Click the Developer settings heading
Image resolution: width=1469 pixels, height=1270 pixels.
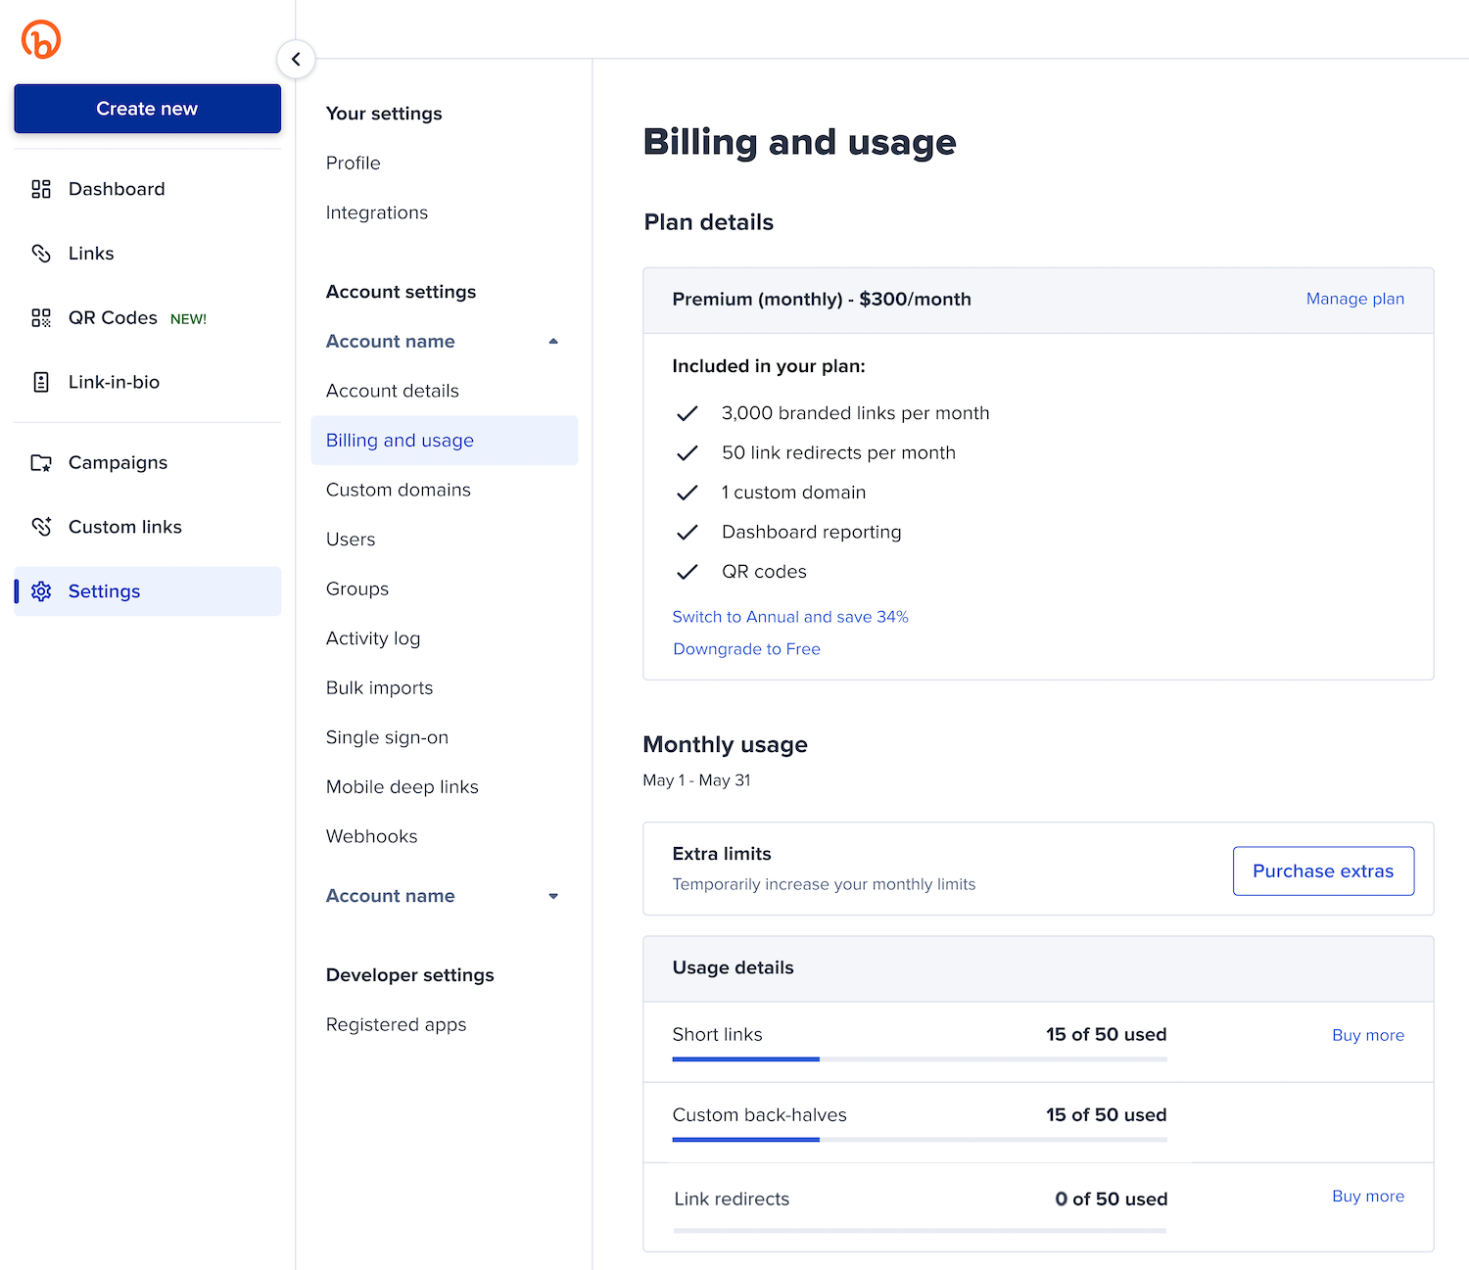coord(410,975)
